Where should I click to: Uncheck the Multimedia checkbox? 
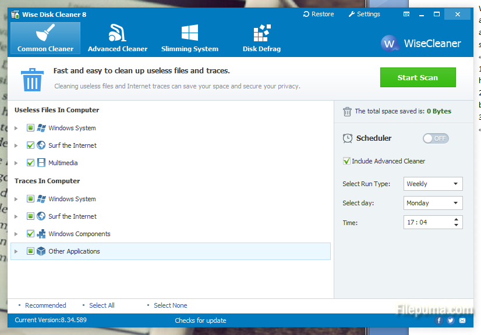point(31,163)
